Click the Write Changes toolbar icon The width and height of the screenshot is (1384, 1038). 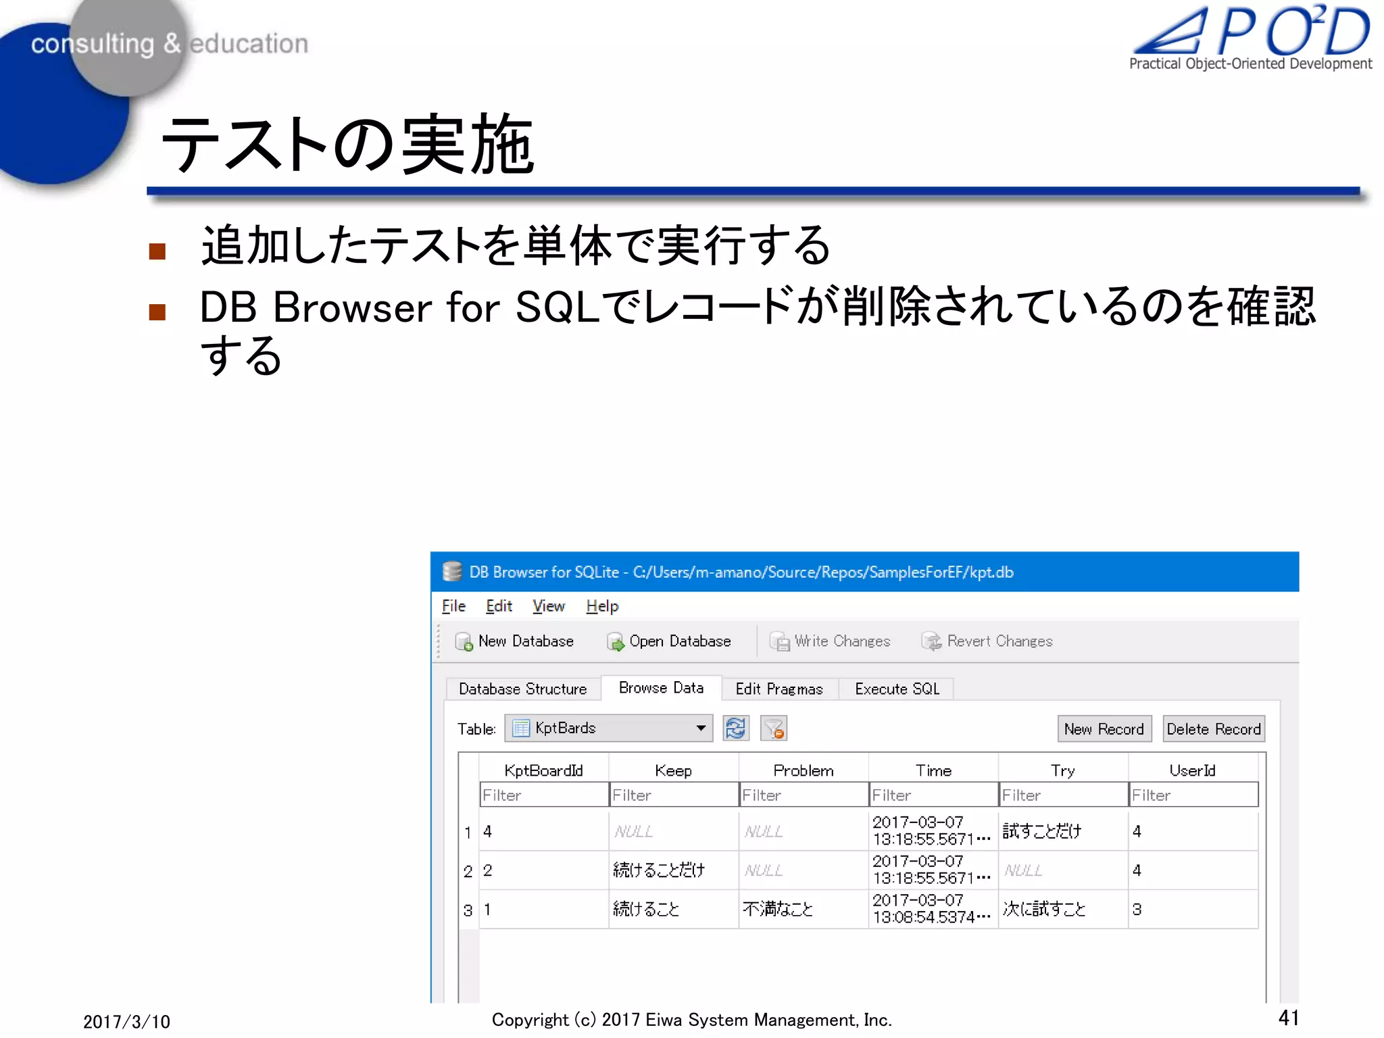point(780,641)
